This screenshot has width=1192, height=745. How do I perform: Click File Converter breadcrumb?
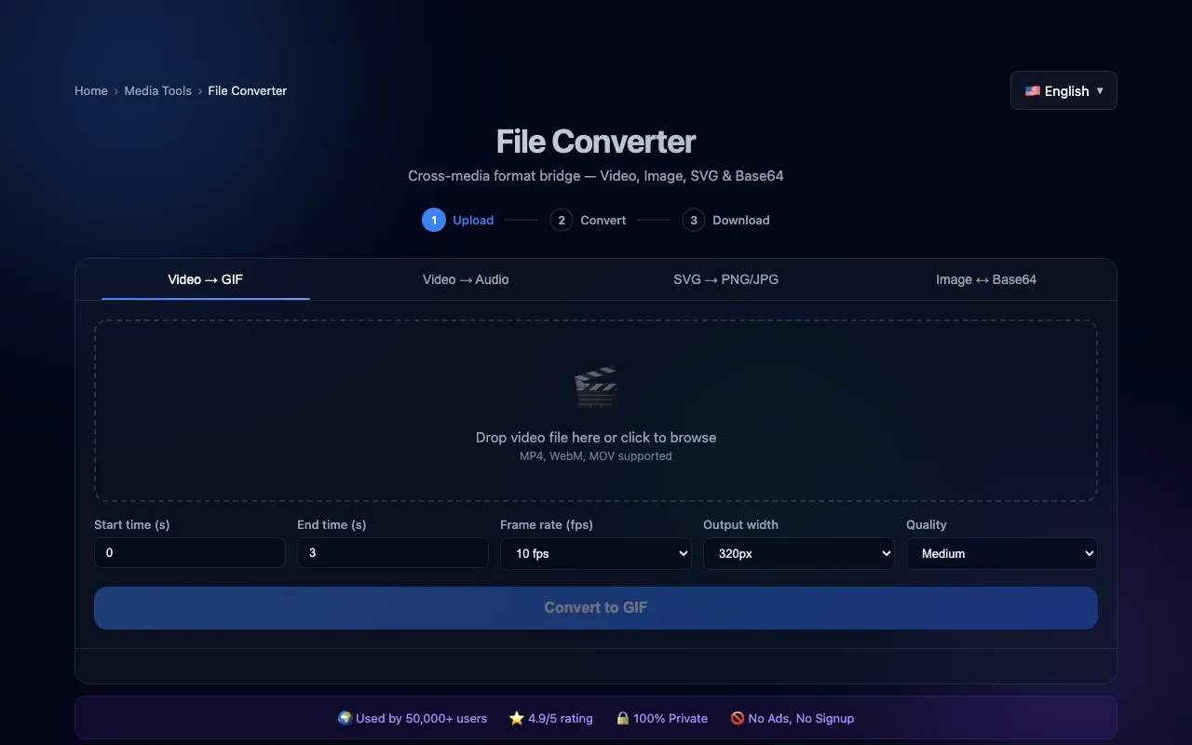pos(248,90)
